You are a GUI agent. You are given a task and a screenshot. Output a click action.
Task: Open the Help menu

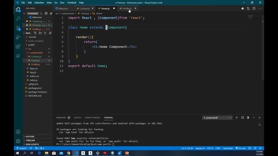[x=81, y=3]
